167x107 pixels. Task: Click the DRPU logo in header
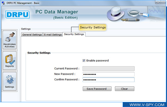click(18, 15)
